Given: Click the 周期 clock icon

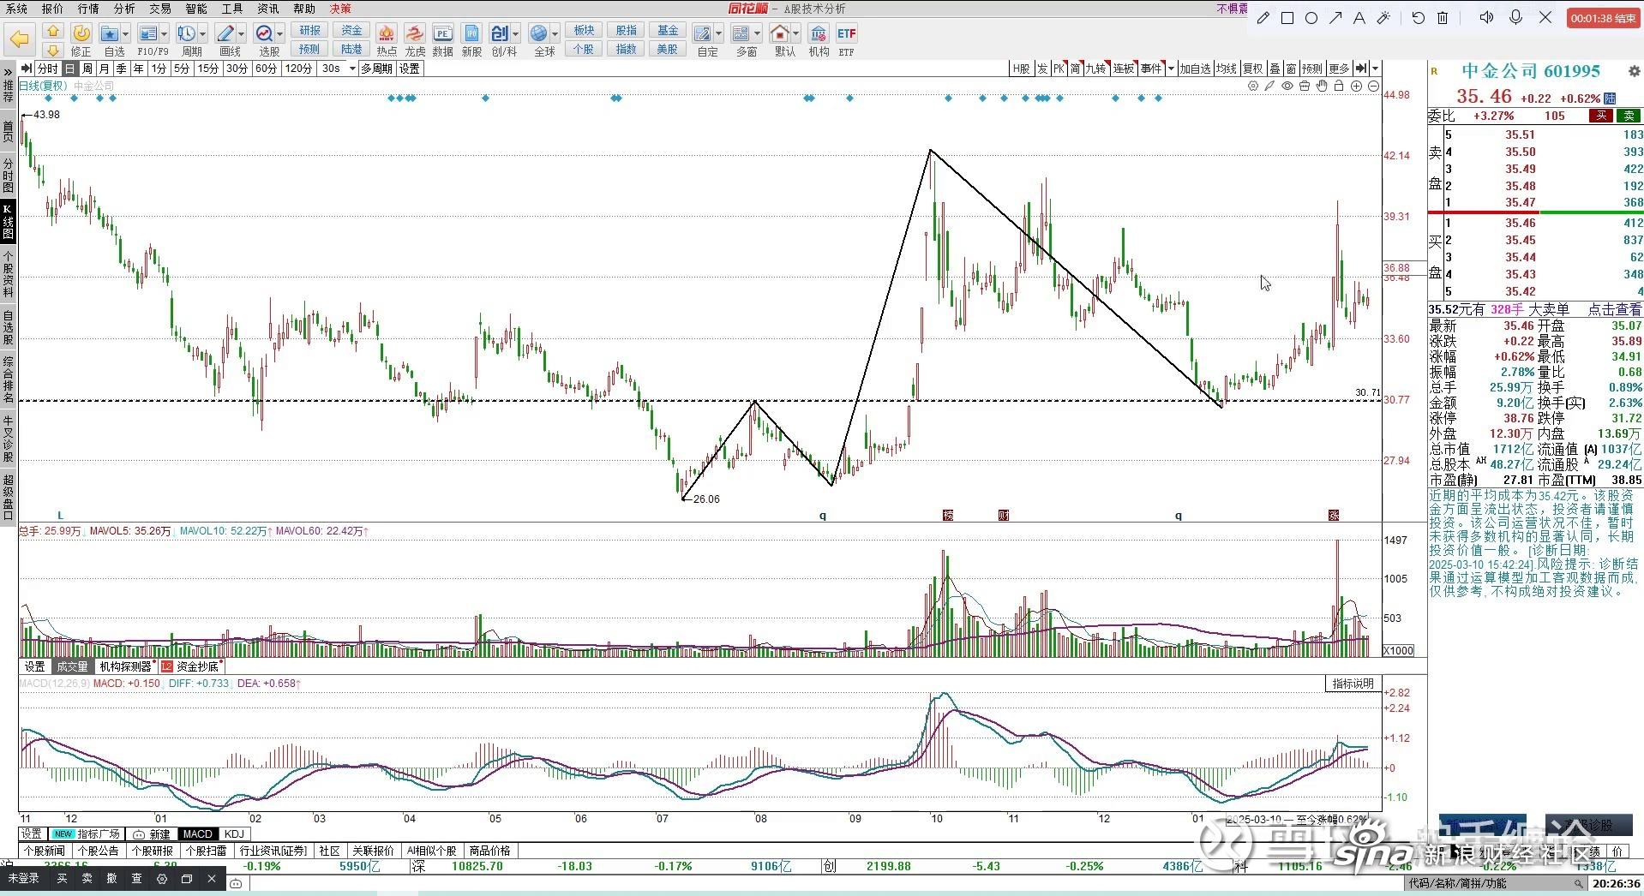Looking at the screenshot, I should coord(186,33).
